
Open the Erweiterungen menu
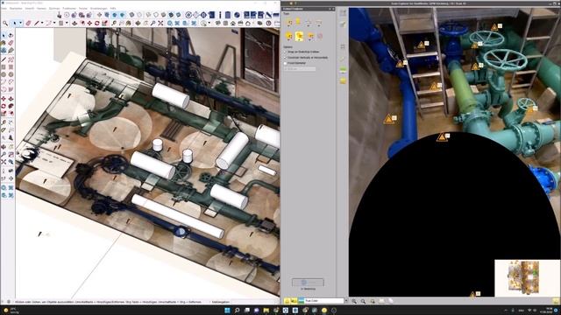(98, 8)
